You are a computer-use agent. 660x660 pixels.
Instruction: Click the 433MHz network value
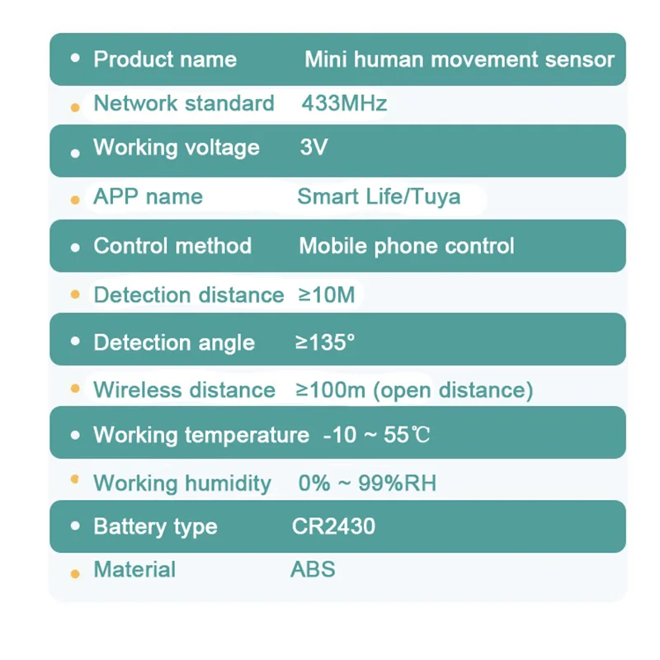click(x=344, y=103)
